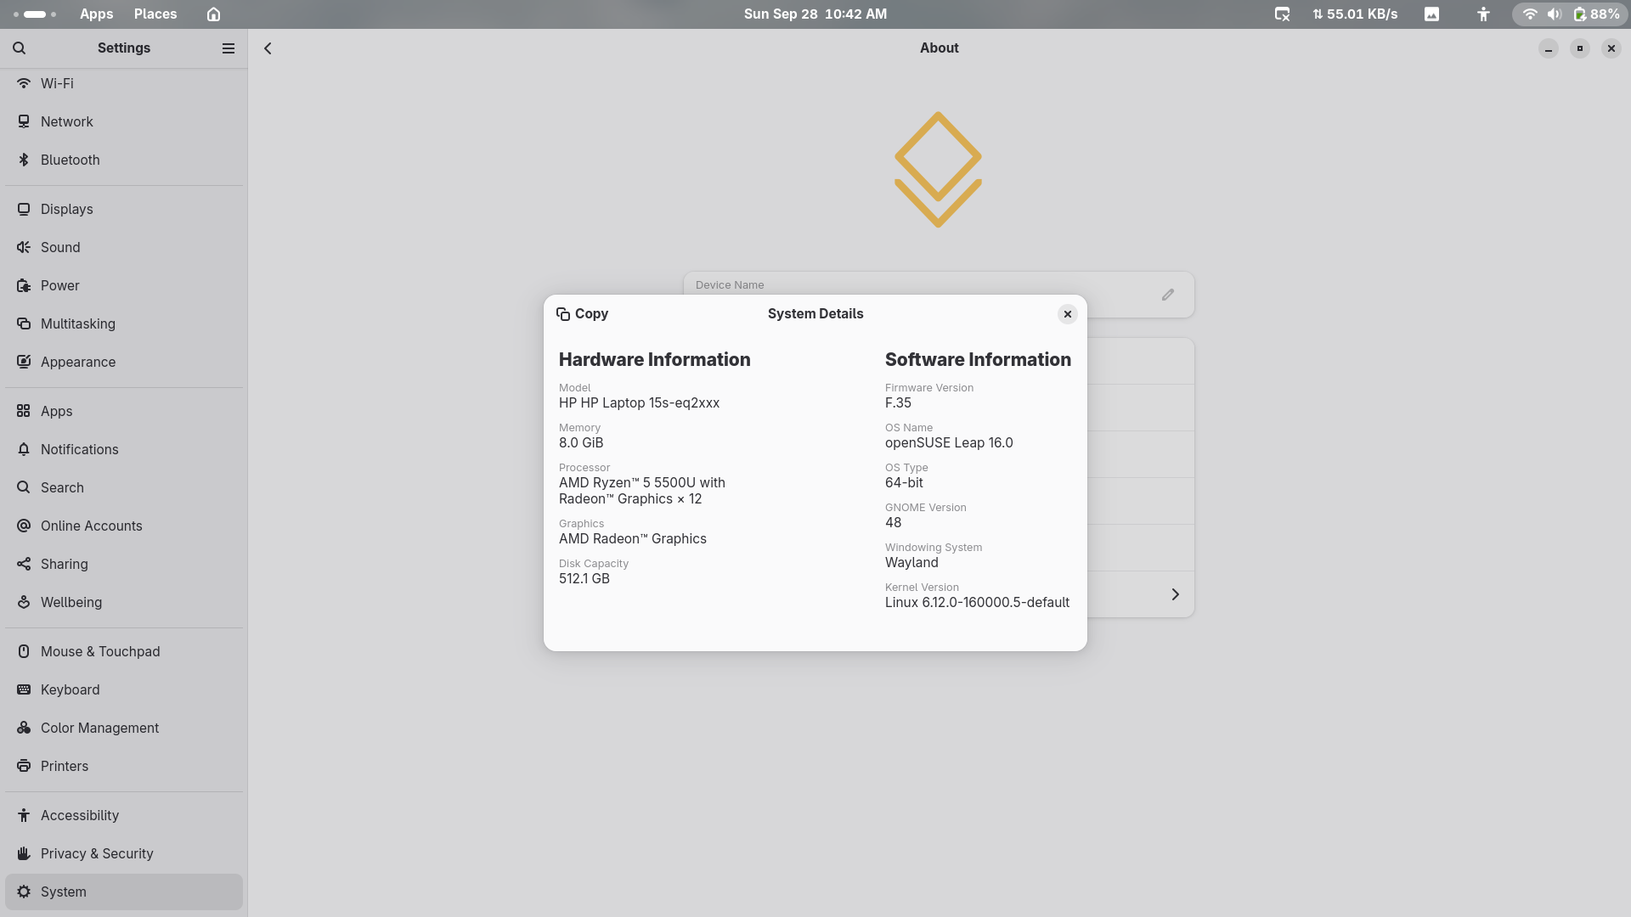Click the Device Name edit pencil icon
Viewport: 1631px width, 917px height.
(1168, 295)
